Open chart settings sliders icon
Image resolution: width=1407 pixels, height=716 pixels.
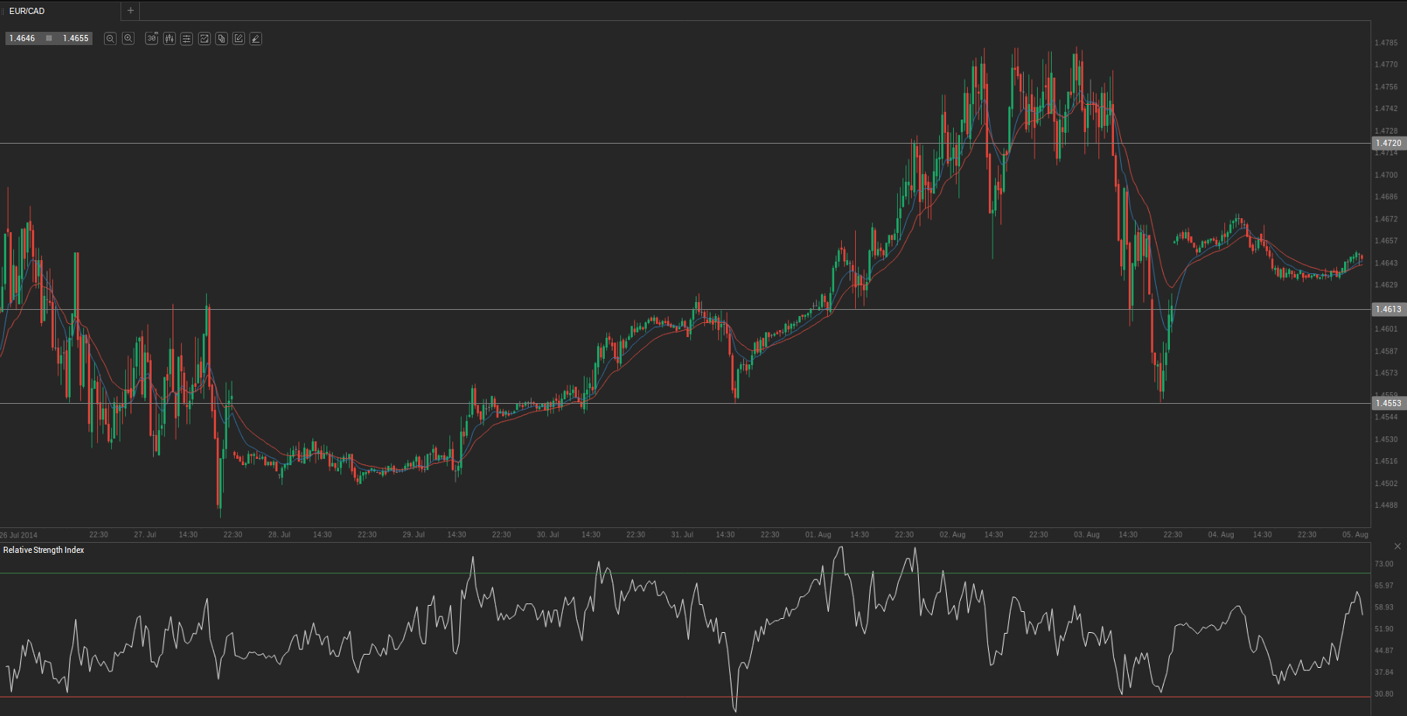[x=187, y=39]
